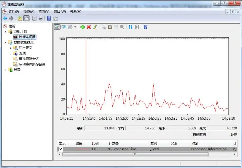Select % Processor Time counter row

[147, 149]
